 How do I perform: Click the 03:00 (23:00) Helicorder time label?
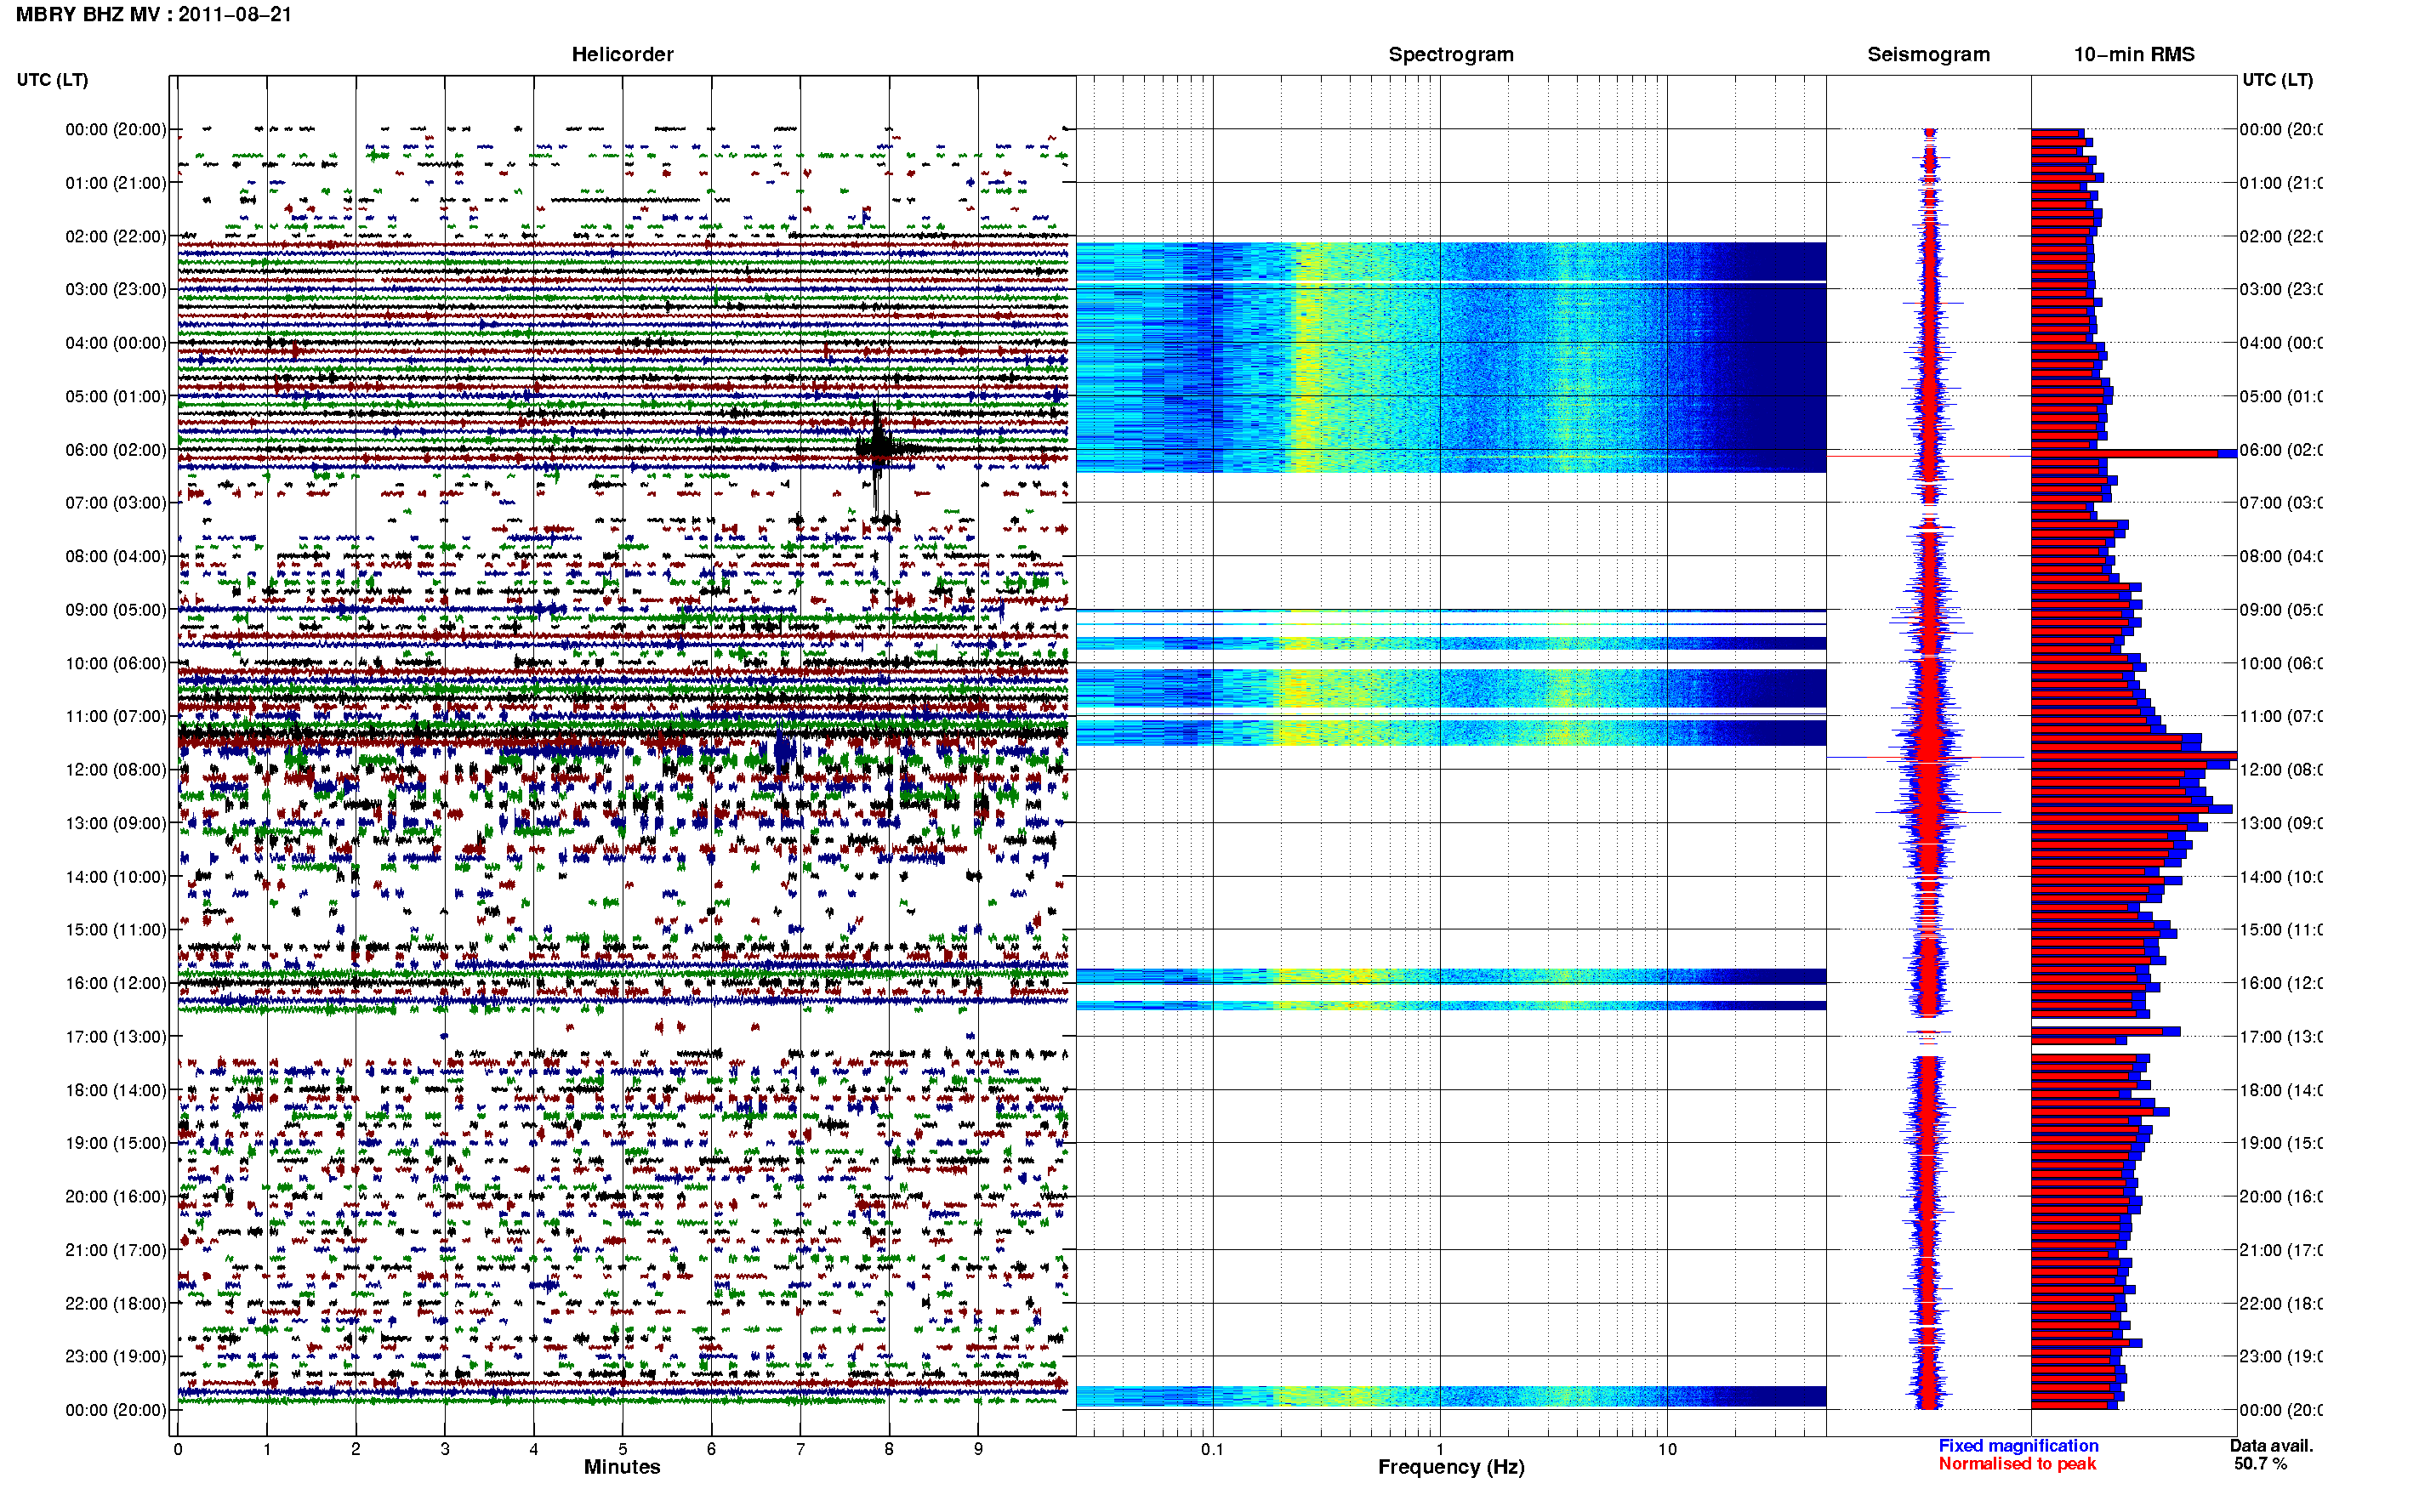tap(116, 290)
